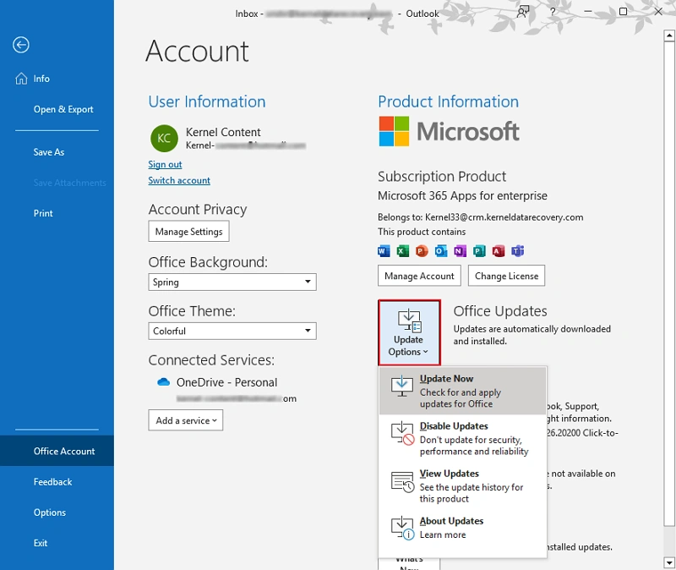The width and height of the screenshot is (676, 570).
Task: Select Office Account in sidebar
Action: pyautogui.click(x=57, y=451)
